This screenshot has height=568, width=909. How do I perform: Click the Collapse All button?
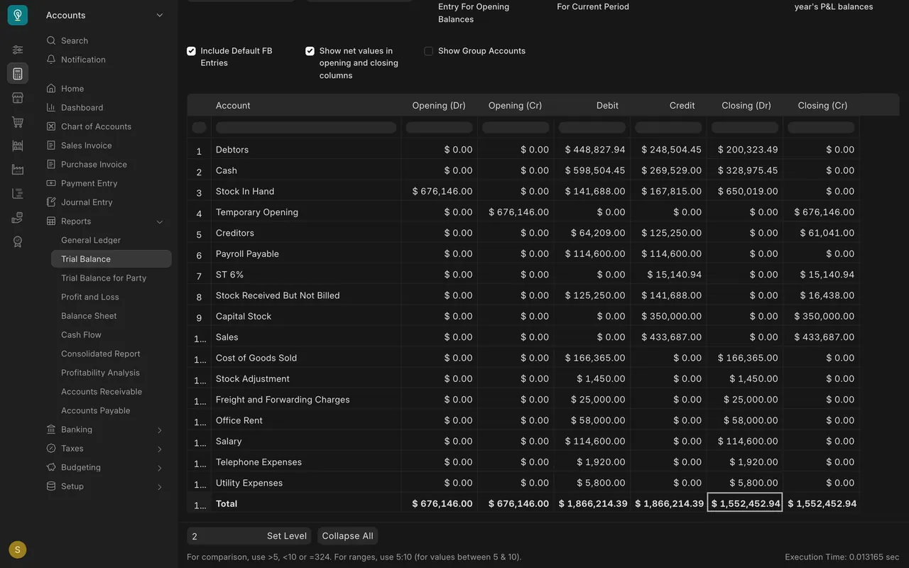[347, 536]
